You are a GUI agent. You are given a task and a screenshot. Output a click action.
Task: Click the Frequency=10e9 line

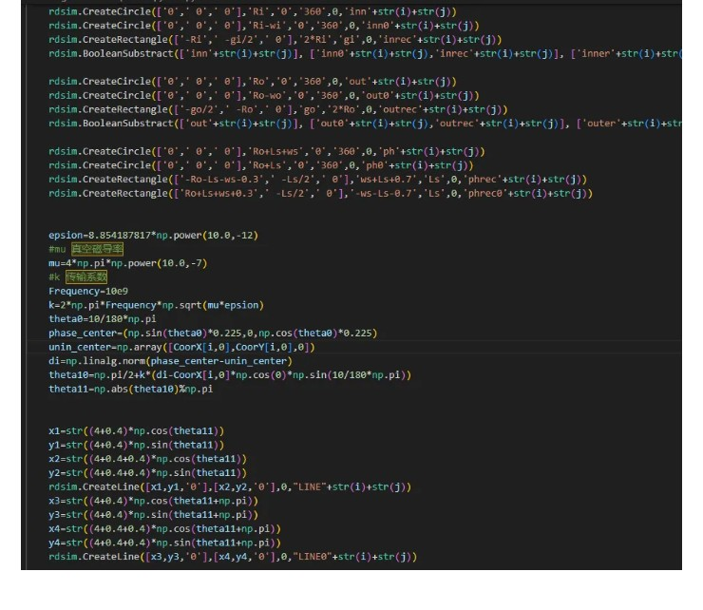pos(85,291)
